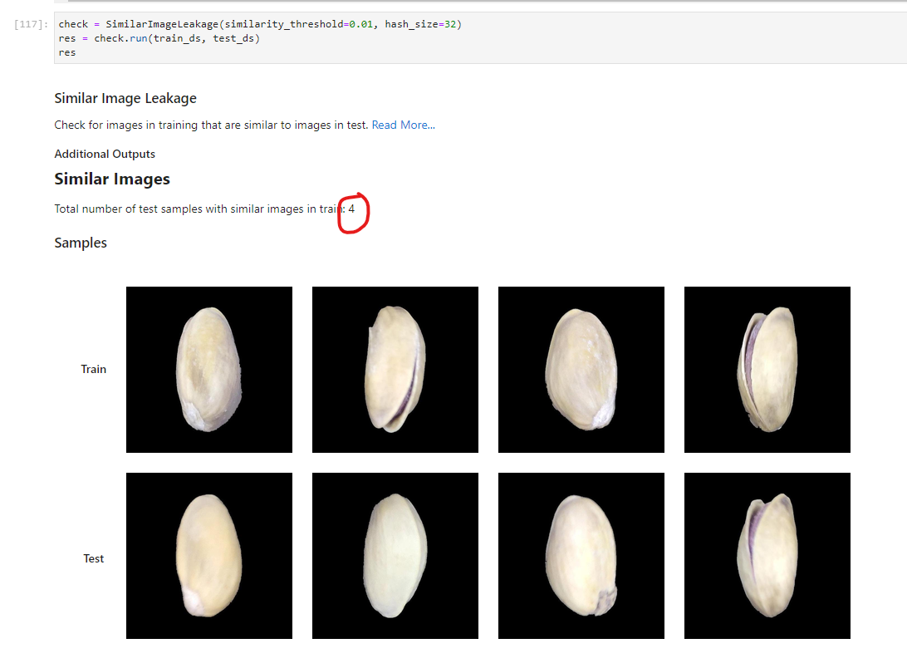Select the first Test pistachio thumbnail

tap(208, 555)
